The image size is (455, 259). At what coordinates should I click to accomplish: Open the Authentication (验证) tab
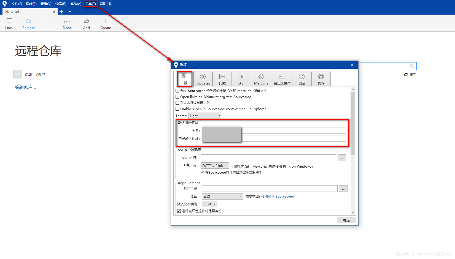(x=302, y=79)
